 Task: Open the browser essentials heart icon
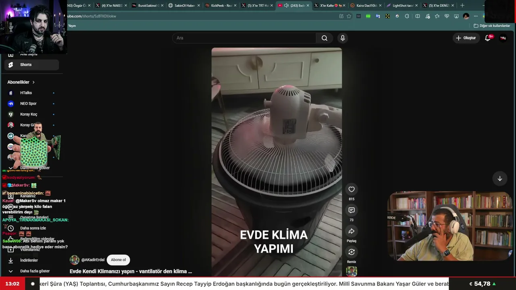click(x=447, y=16)
